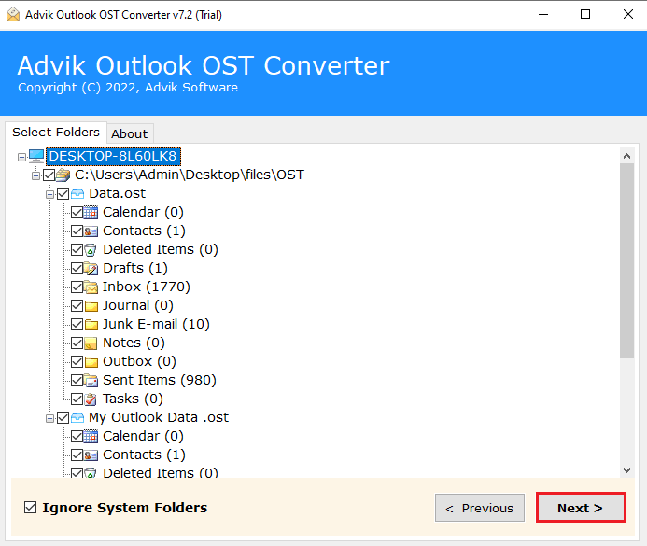Click the mailbox icon beside My Outlook Data .ost
This screenshot has width=647, height=546.
point(77,418)
